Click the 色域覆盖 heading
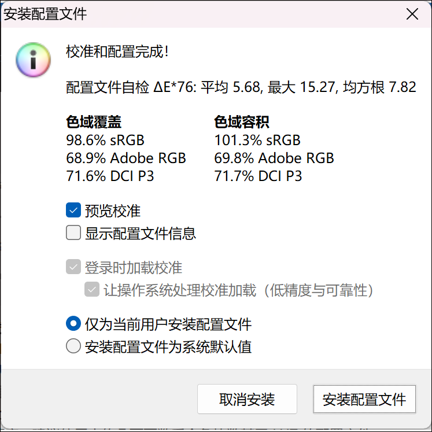 [x=94, y=122]
